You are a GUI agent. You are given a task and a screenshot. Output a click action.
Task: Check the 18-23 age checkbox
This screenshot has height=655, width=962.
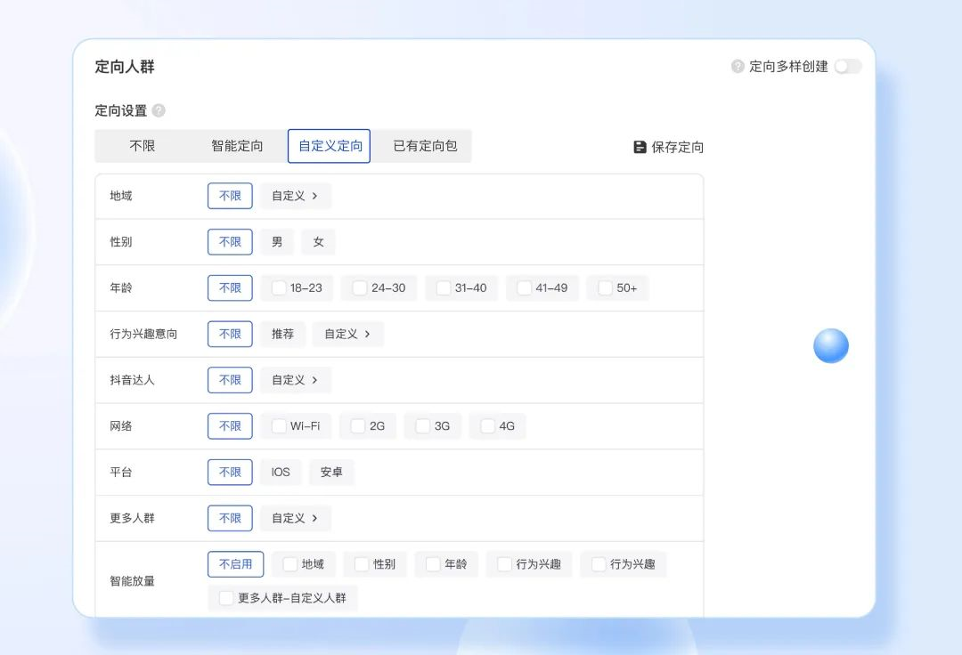coord(279,287)
